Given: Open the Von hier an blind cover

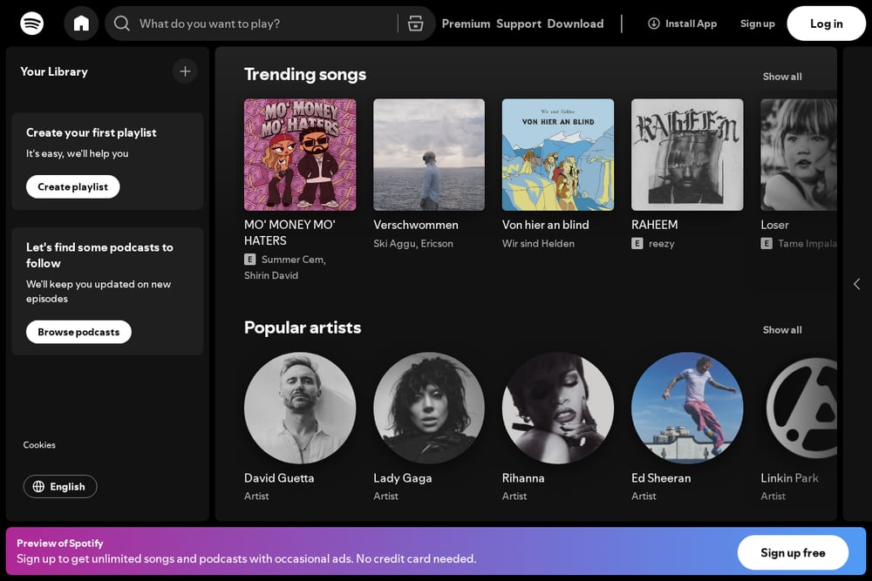Looking at the screenshot, I should pos(558,154).
